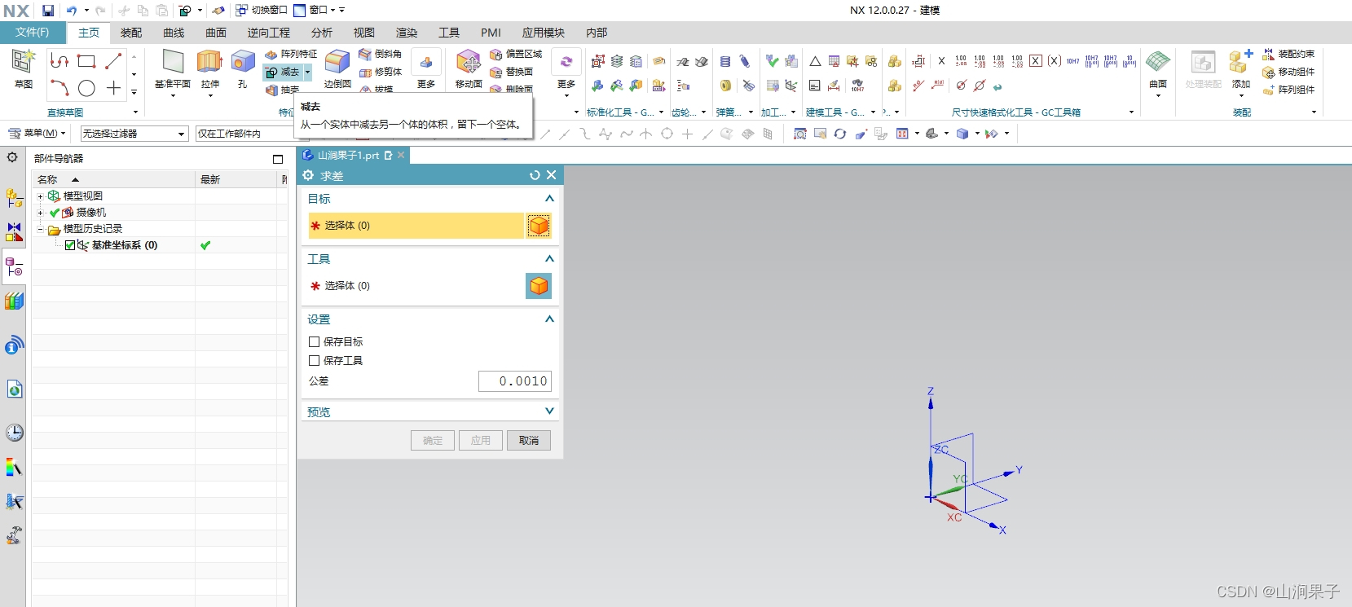Click the 移动组件 move component tool
Viewport: 1352px width, 607px height.
coord(1288,72)
